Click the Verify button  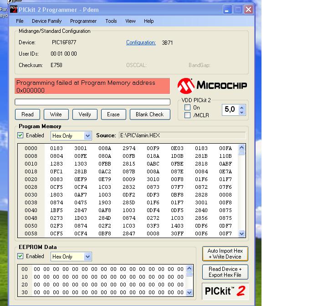tap(85, 114)
